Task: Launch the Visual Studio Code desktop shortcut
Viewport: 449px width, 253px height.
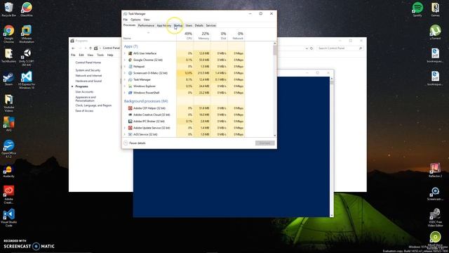Action: (8, 218)
